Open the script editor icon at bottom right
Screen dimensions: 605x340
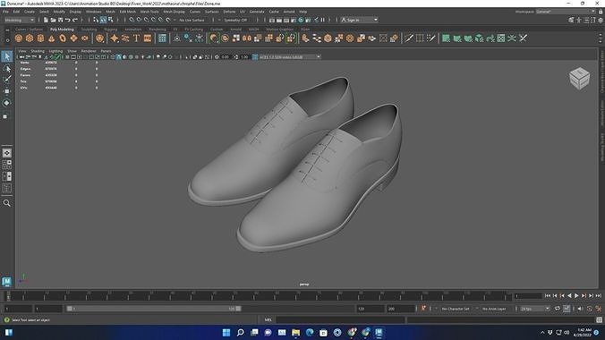coord(599,320)
